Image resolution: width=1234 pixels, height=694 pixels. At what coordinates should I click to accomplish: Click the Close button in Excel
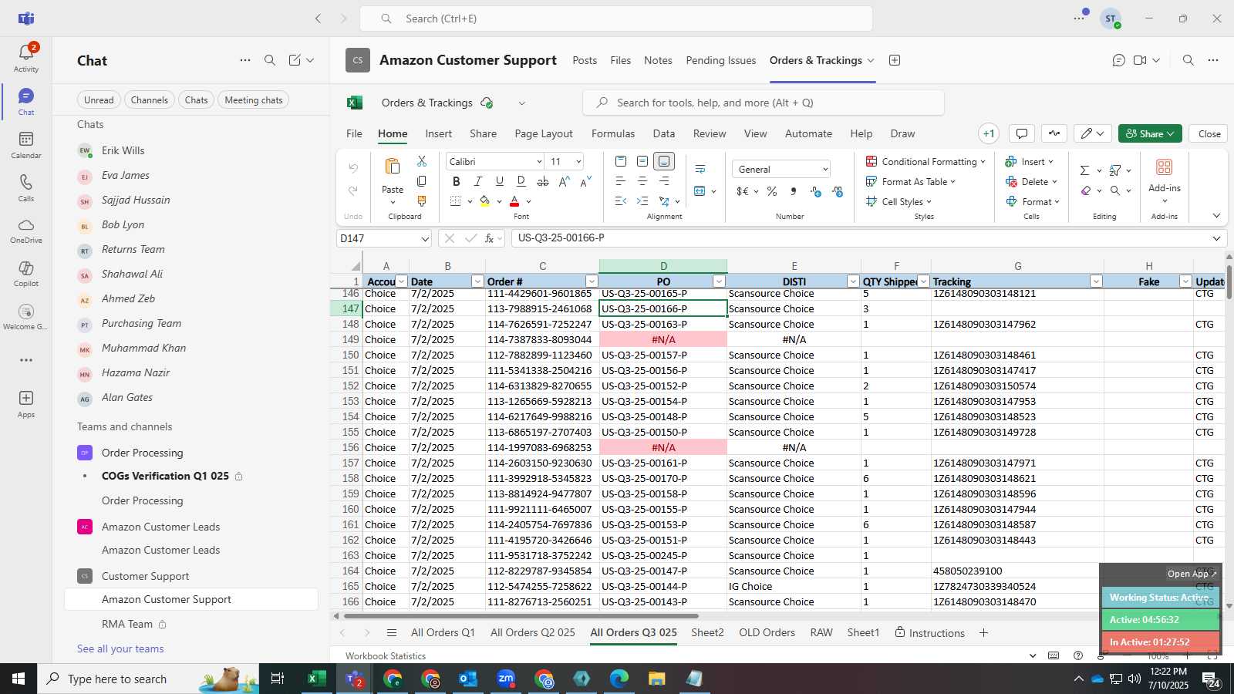tap(1209, 133)
